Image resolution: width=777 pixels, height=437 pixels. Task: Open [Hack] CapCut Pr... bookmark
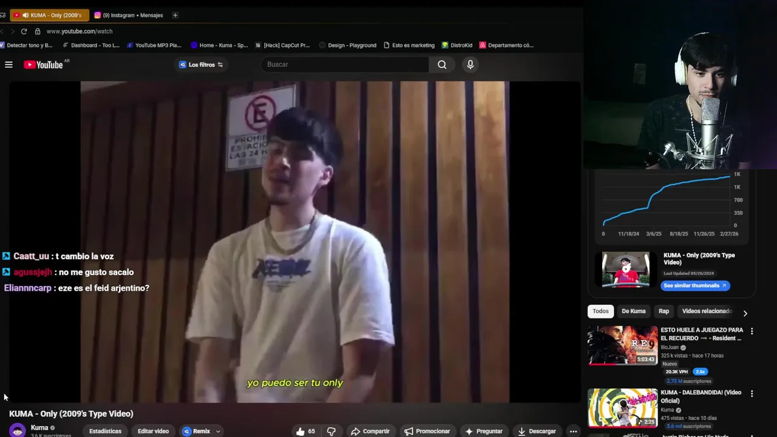click(x=283, y=45)
